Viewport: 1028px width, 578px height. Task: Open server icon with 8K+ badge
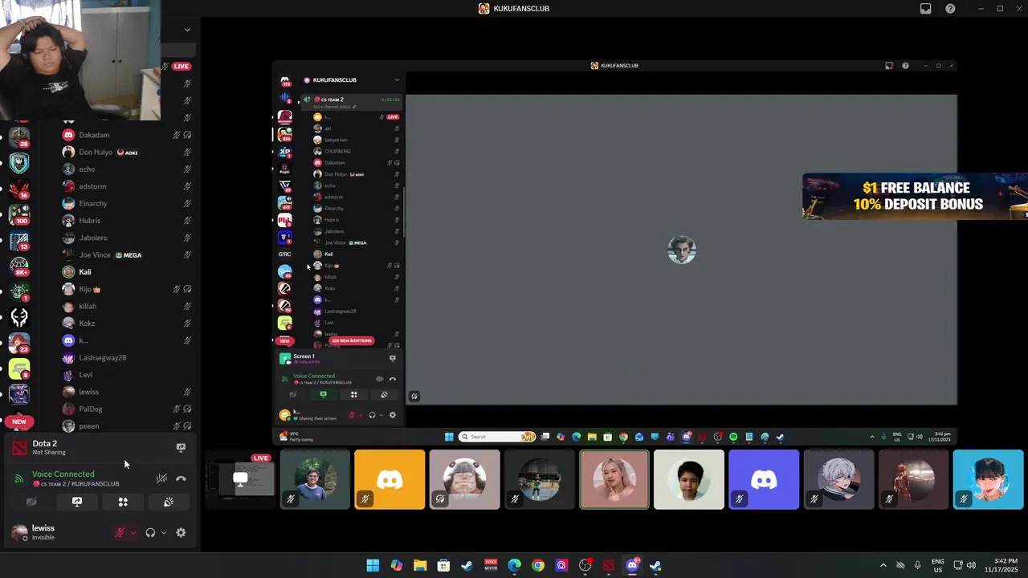point(19,266)
